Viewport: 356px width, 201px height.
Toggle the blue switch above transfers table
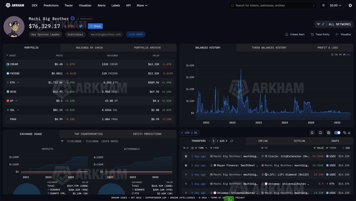pos(337,133)
